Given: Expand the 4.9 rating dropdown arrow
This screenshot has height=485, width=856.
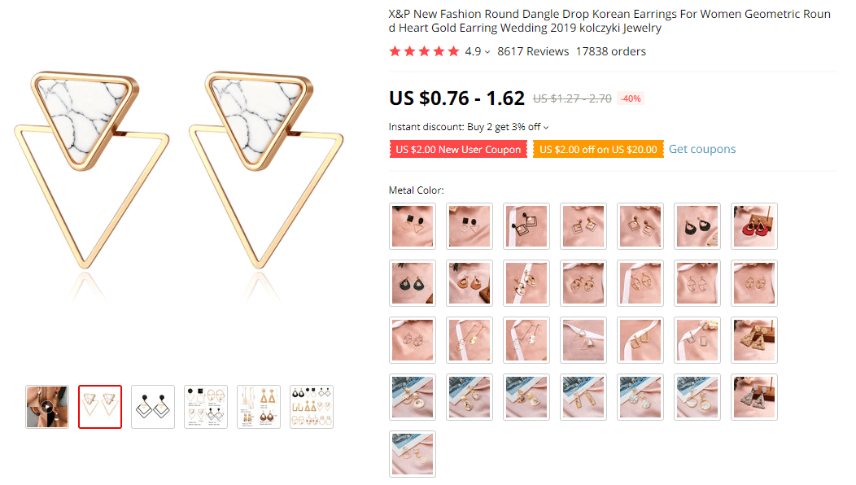Looking at the screenshot, I should click(x=487, y=52).
